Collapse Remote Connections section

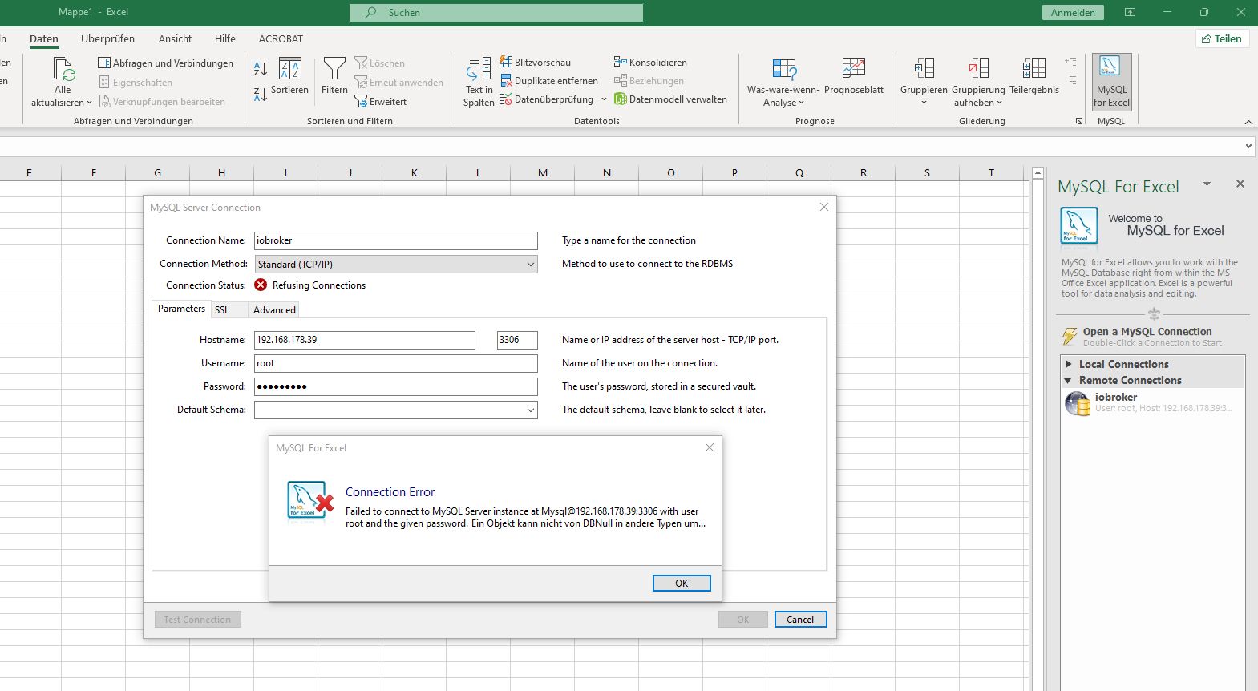click(x=1068, y=381)
